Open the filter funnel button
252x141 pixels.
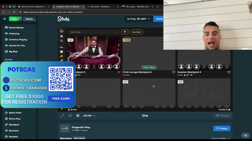tap(125, 32)
